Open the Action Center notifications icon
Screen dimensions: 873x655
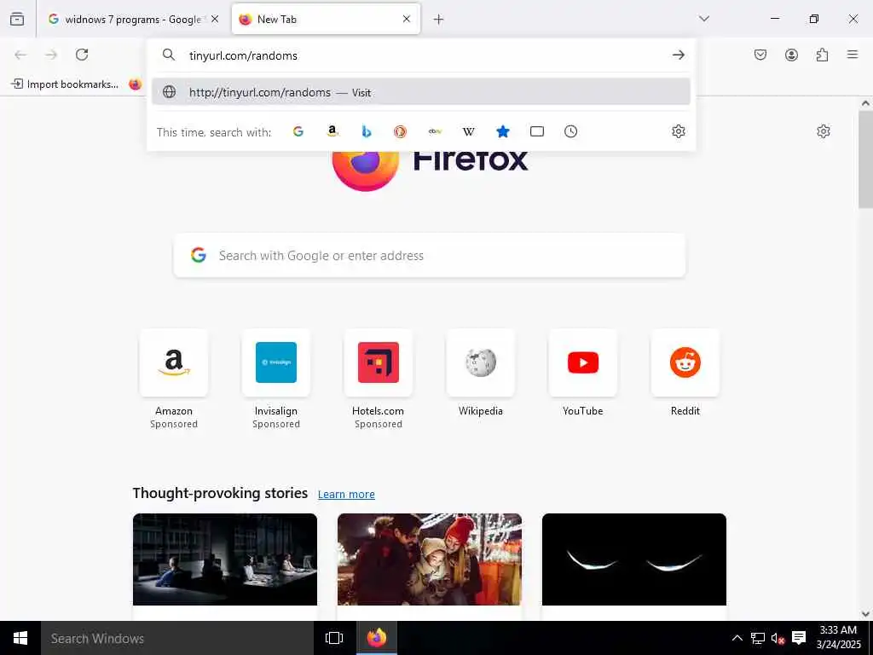[799, 638]
